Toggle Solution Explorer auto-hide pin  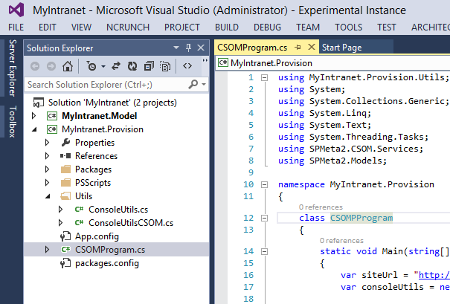[x=188, y=48]
